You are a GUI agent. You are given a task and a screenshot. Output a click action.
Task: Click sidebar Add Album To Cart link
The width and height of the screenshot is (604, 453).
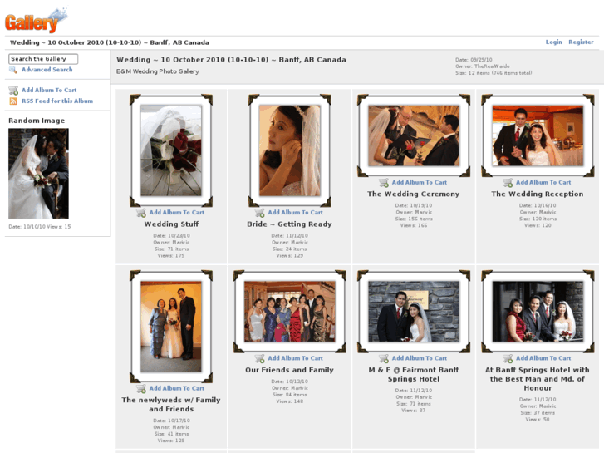tap(49, 91)
